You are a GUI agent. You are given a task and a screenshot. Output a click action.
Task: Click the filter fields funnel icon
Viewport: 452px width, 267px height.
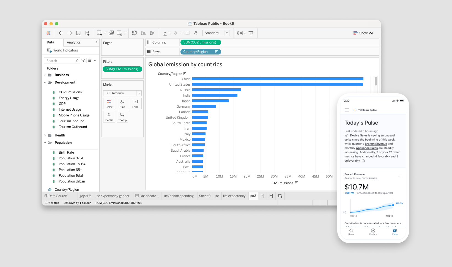83,61
